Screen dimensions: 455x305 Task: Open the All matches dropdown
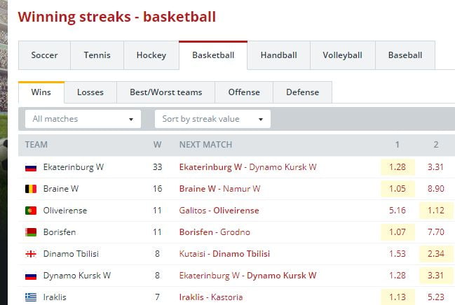tap(83, 119)
